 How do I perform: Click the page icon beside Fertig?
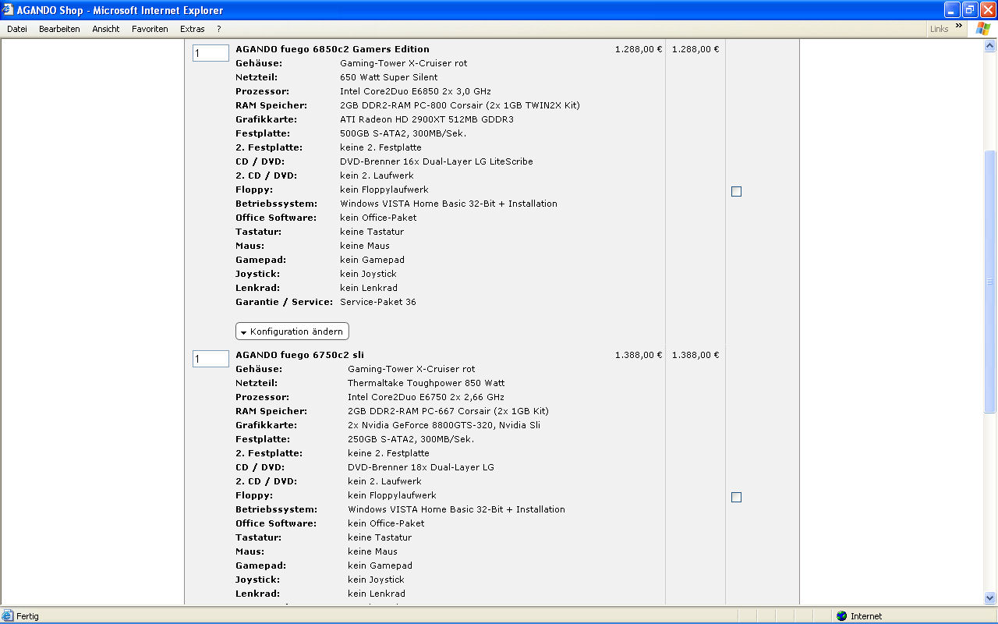tap(8, 616)
